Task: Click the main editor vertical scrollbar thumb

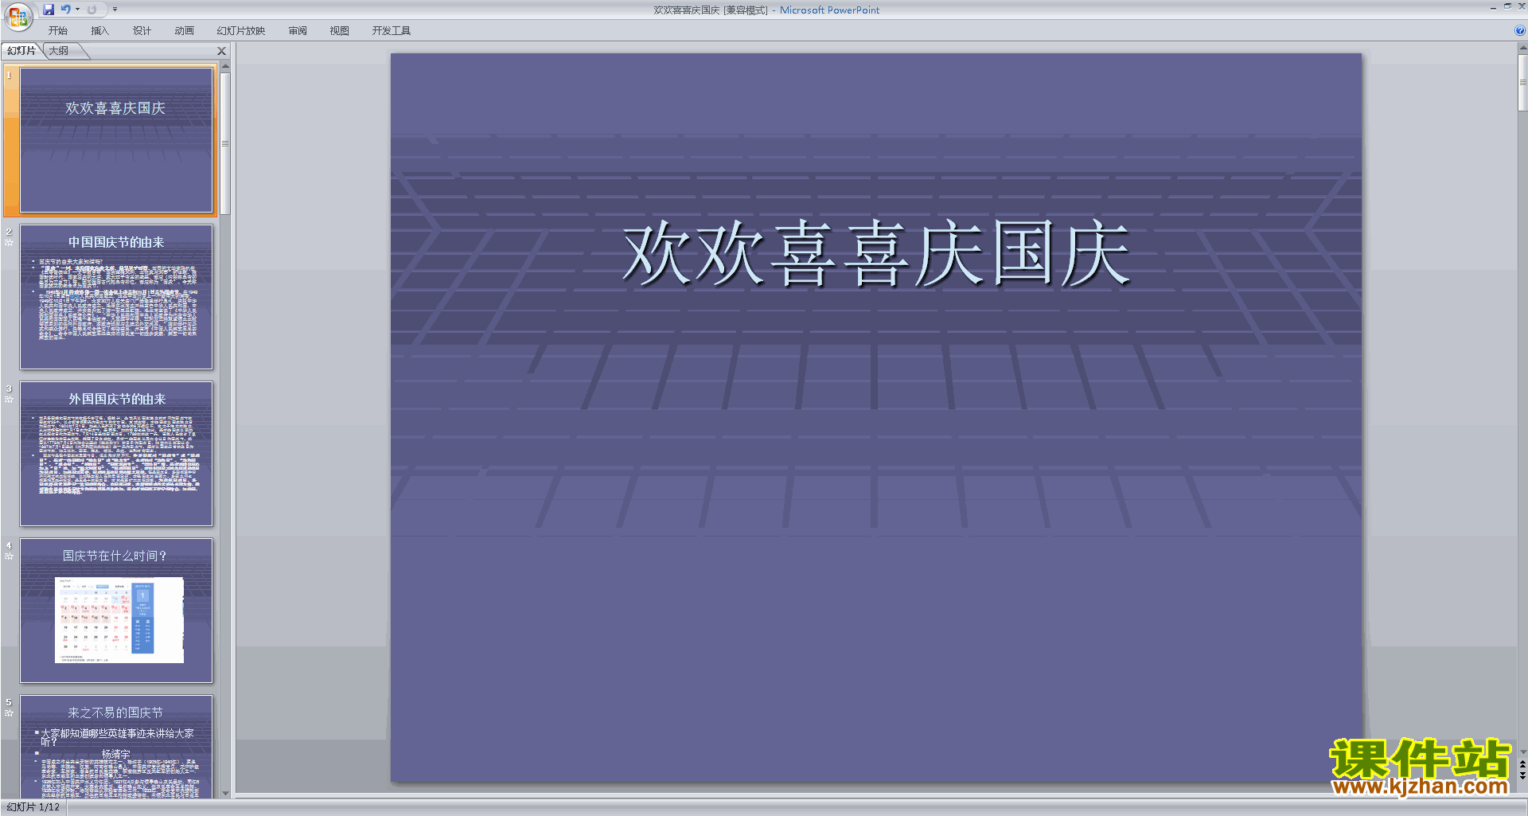Action: pos(1522,83)
